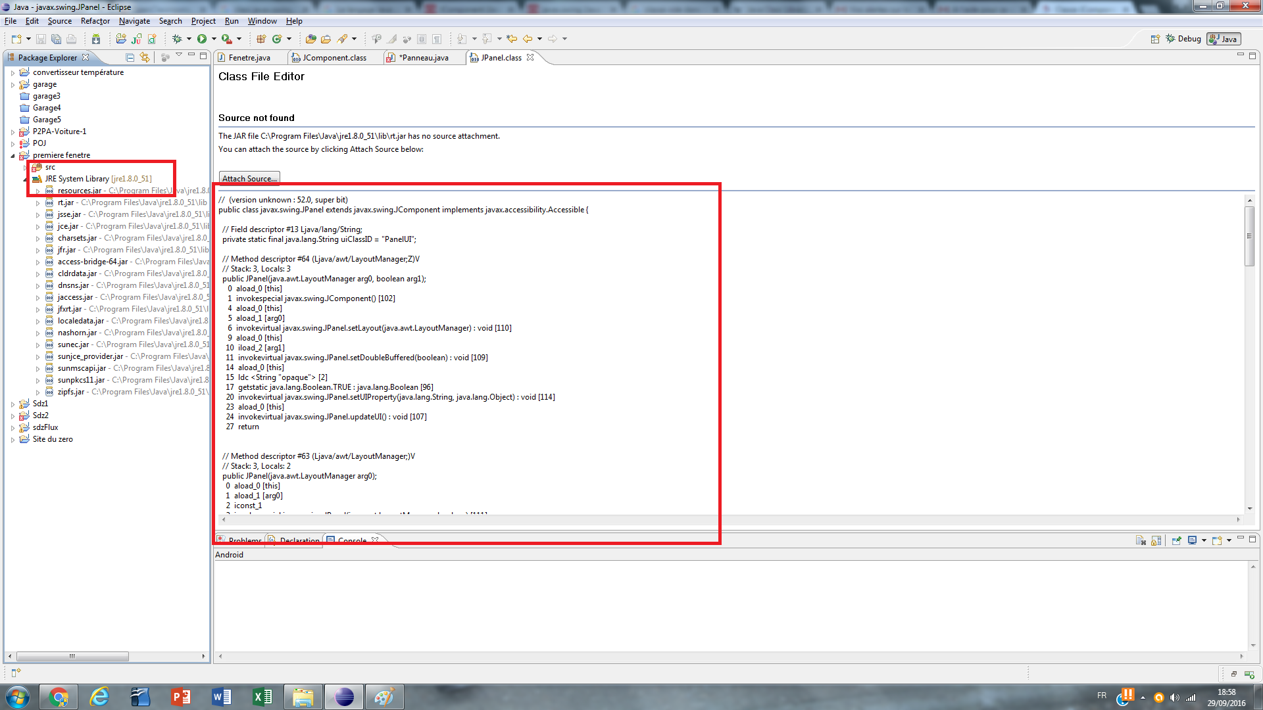Open Package Explorer view menu triangle
The height and width of the screenshot is (710, 1263).
pyautogui.click(x=179, y=56)
